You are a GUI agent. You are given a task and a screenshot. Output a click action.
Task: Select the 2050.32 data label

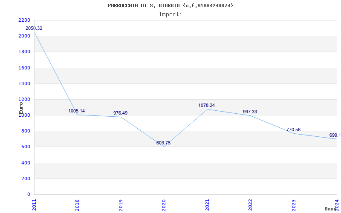(x=34, y=28)
